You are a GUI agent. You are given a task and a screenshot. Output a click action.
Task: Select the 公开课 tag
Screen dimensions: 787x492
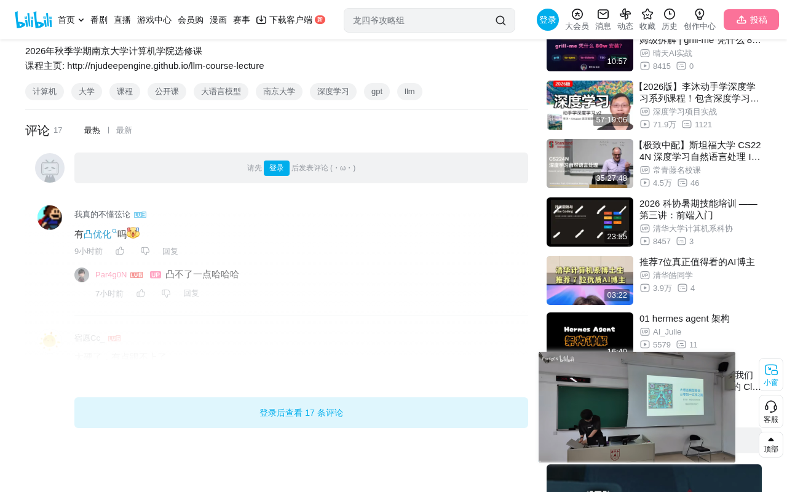pos(167,92)
